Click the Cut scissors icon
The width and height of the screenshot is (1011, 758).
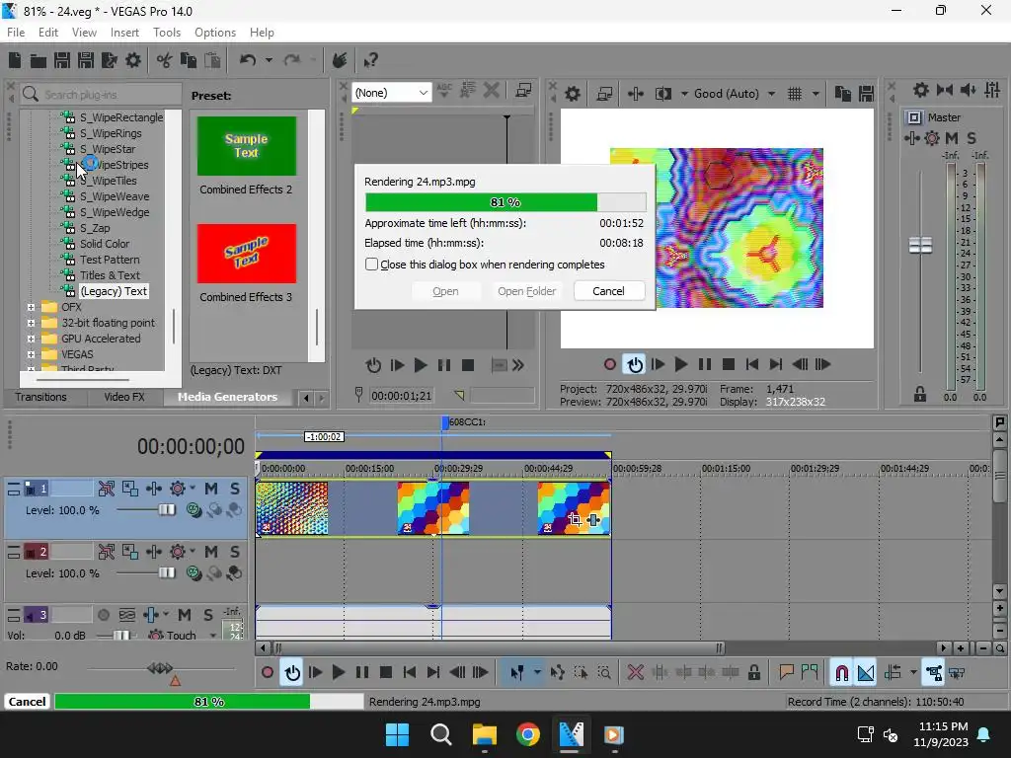[x=165, y=60]
